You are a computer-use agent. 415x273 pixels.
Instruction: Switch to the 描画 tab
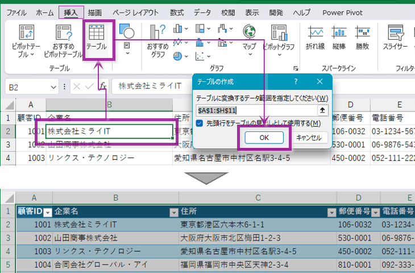click(95, 13)
